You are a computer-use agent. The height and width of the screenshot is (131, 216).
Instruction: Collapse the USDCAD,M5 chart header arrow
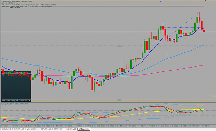(2, 1)
